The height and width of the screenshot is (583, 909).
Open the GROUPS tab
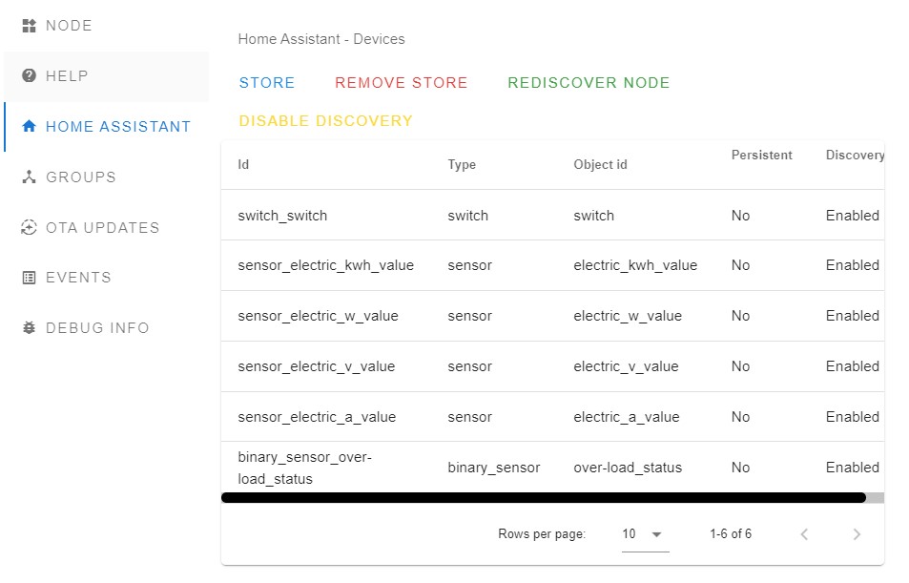tap(107, 177)
